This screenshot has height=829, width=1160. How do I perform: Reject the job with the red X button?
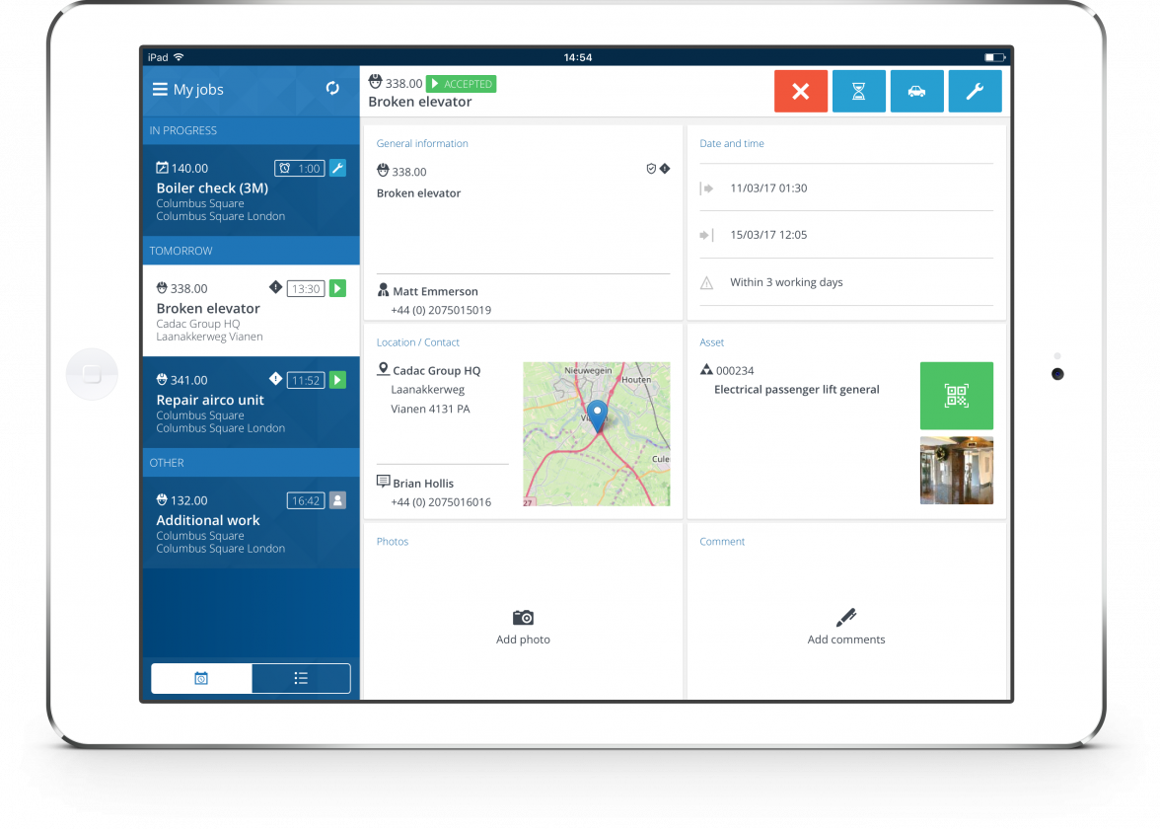[x=800, y=91]
